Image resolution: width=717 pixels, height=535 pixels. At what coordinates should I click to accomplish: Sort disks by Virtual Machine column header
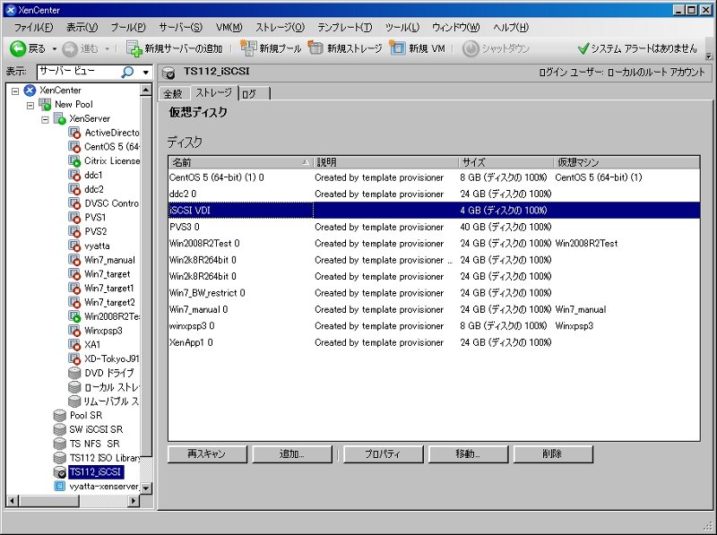(626, 162)
